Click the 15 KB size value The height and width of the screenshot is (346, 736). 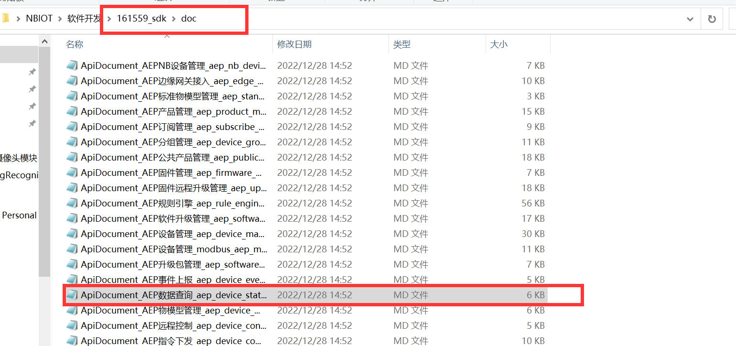click(533, 111)
